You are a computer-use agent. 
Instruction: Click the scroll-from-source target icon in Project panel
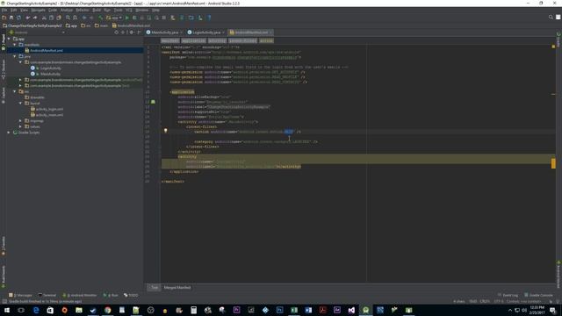pos(116,32)
